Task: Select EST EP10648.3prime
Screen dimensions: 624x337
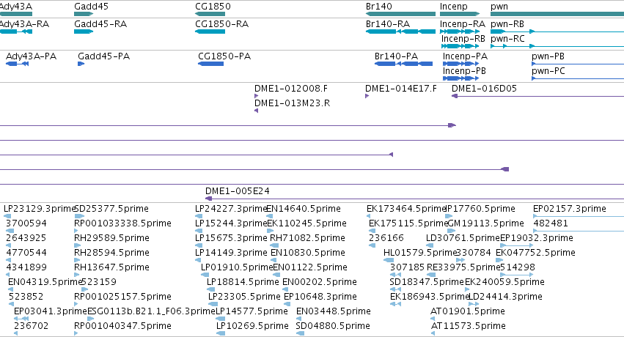Action: [x=320, y=297]
